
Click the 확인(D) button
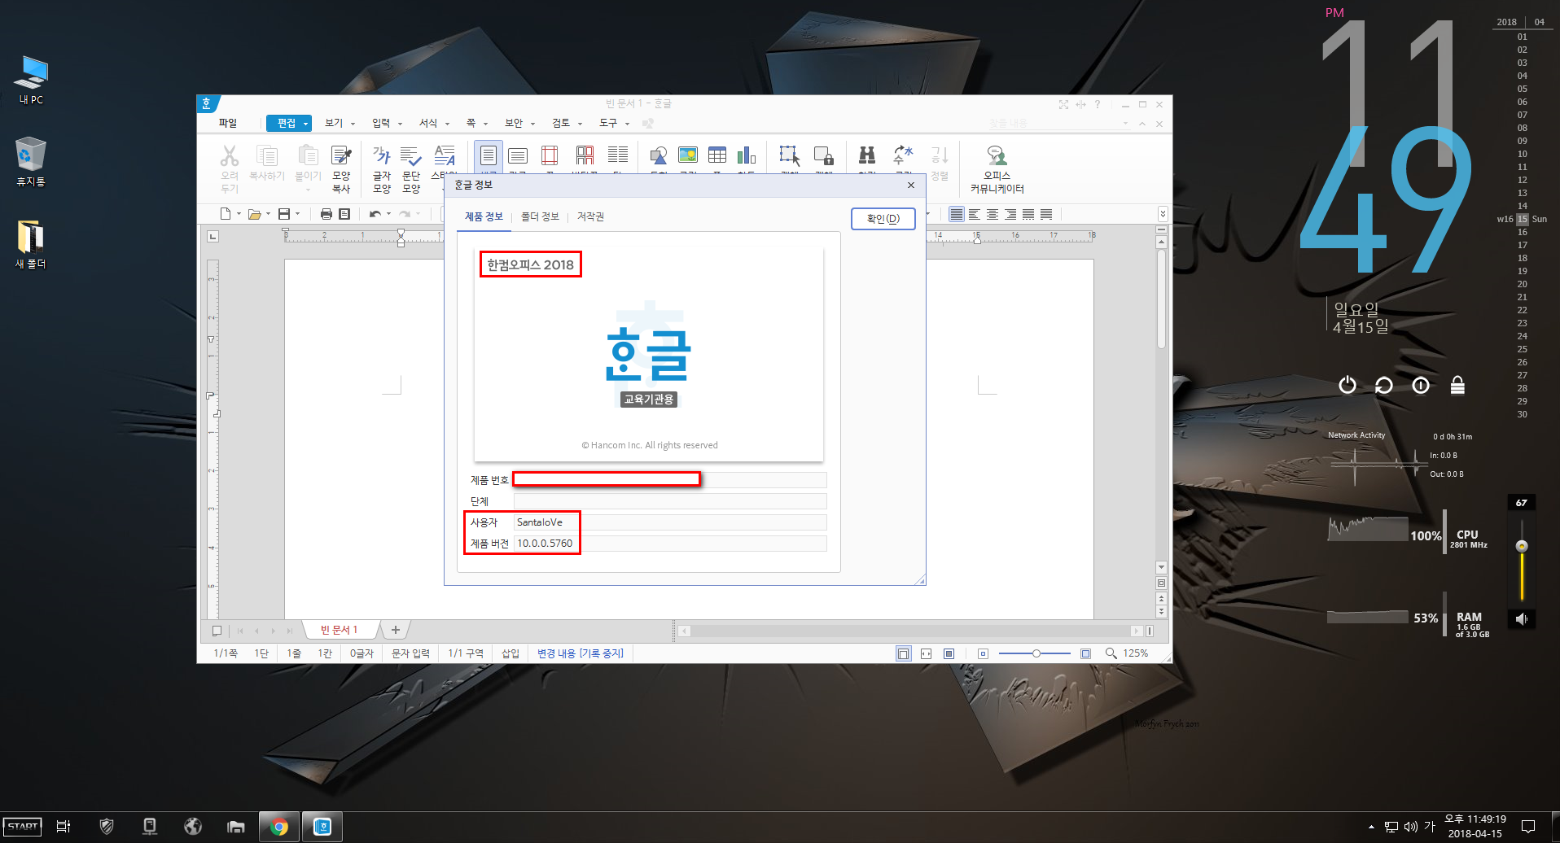[x=883, y=219]
